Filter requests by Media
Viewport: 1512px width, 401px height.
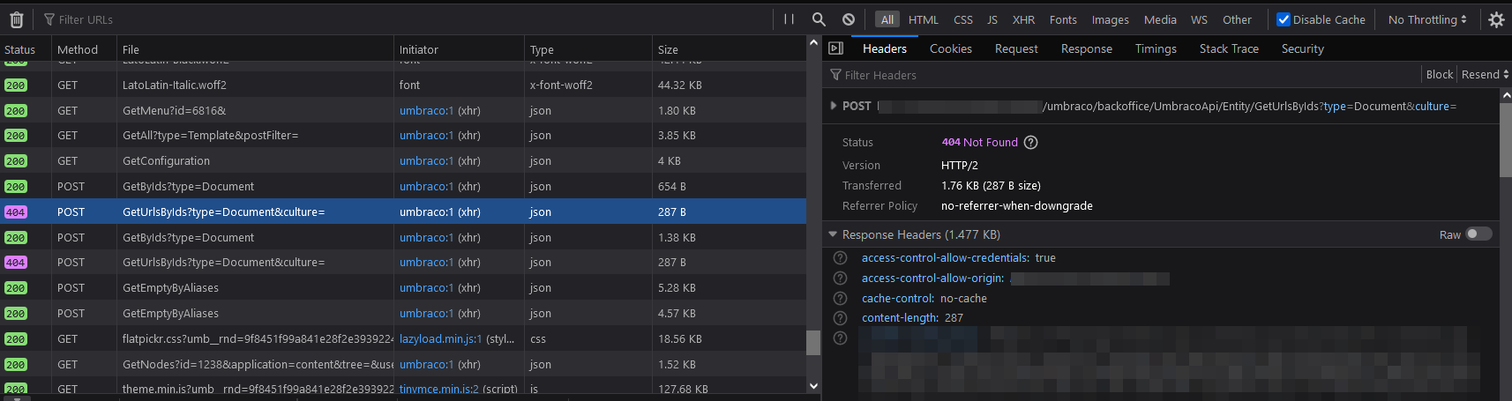pyautogui.click(x=1160, y=19)
